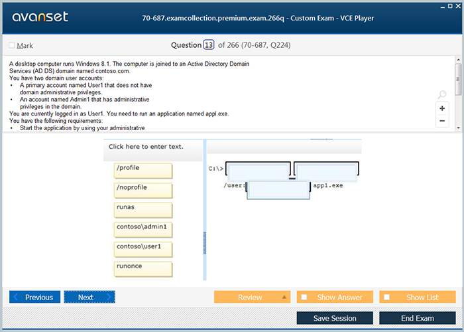Close the VCE Player window
The image size is (464, 332).
point(458,6)
